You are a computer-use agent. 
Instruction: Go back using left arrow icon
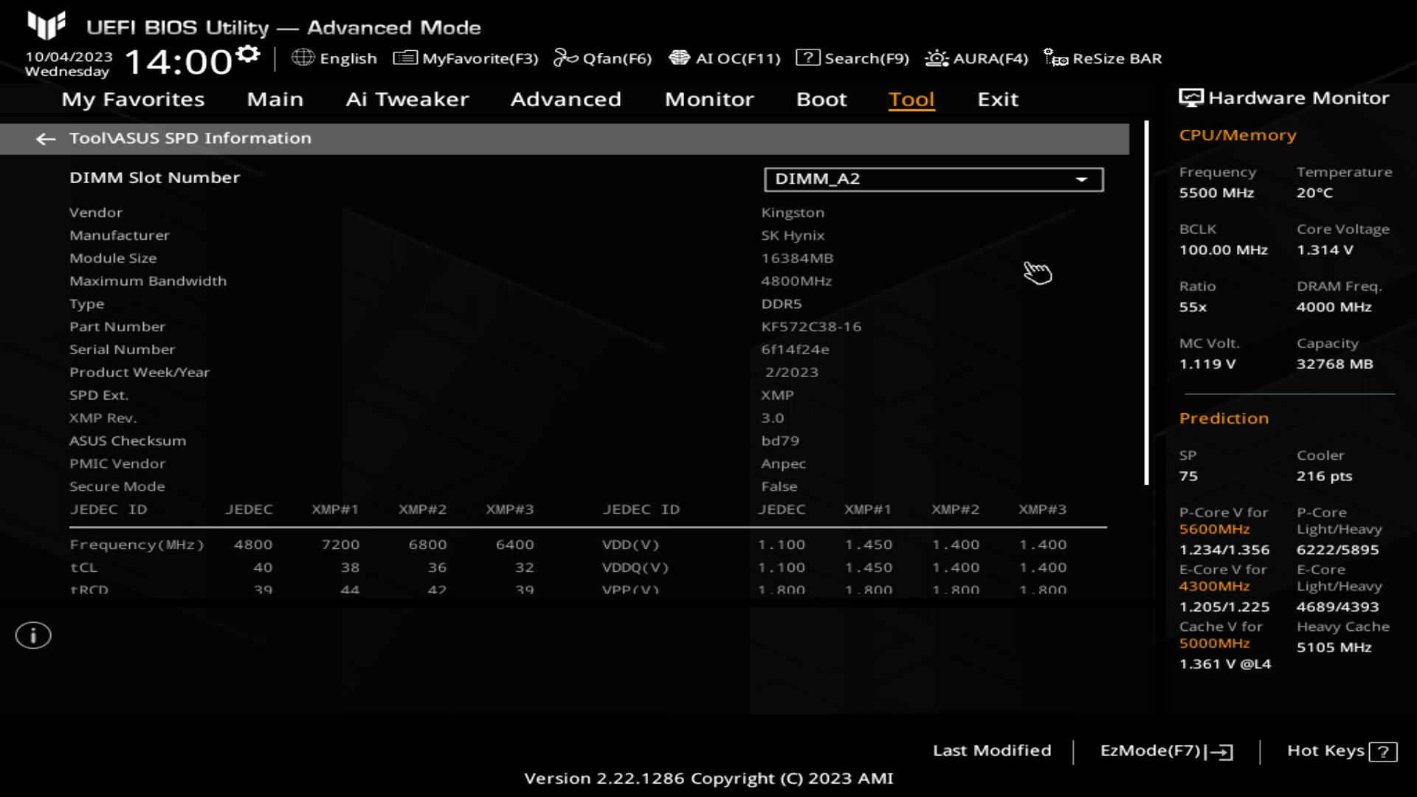[x=46, y=139]
